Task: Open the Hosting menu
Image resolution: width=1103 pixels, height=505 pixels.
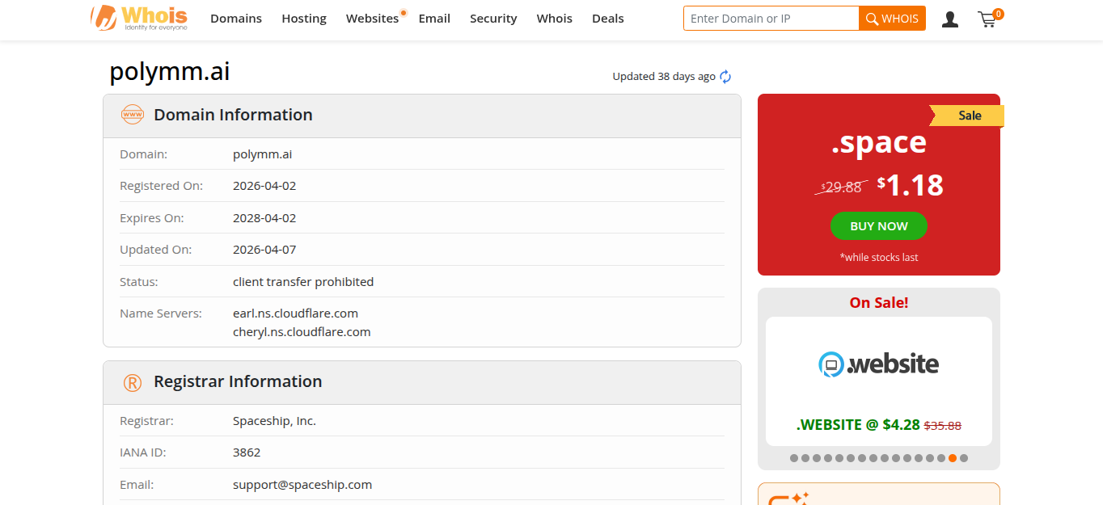Action: coord(304,19)
